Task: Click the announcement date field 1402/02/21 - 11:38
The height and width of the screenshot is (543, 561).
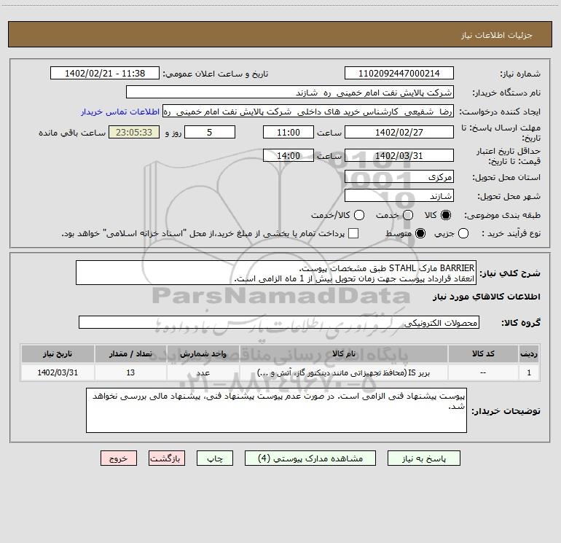Action: (105, 73)
